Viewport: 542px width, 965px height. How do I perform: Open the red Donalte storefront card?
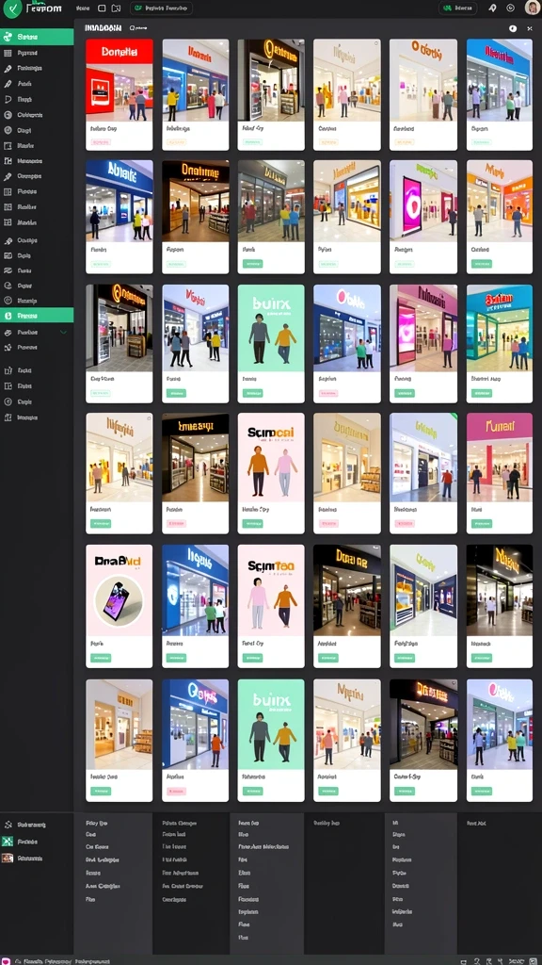pos(120,95)
